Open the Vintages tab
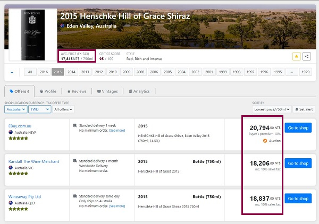Image resolution: width=319 pixels, height=224 pixels. click(x=107, y=91)
